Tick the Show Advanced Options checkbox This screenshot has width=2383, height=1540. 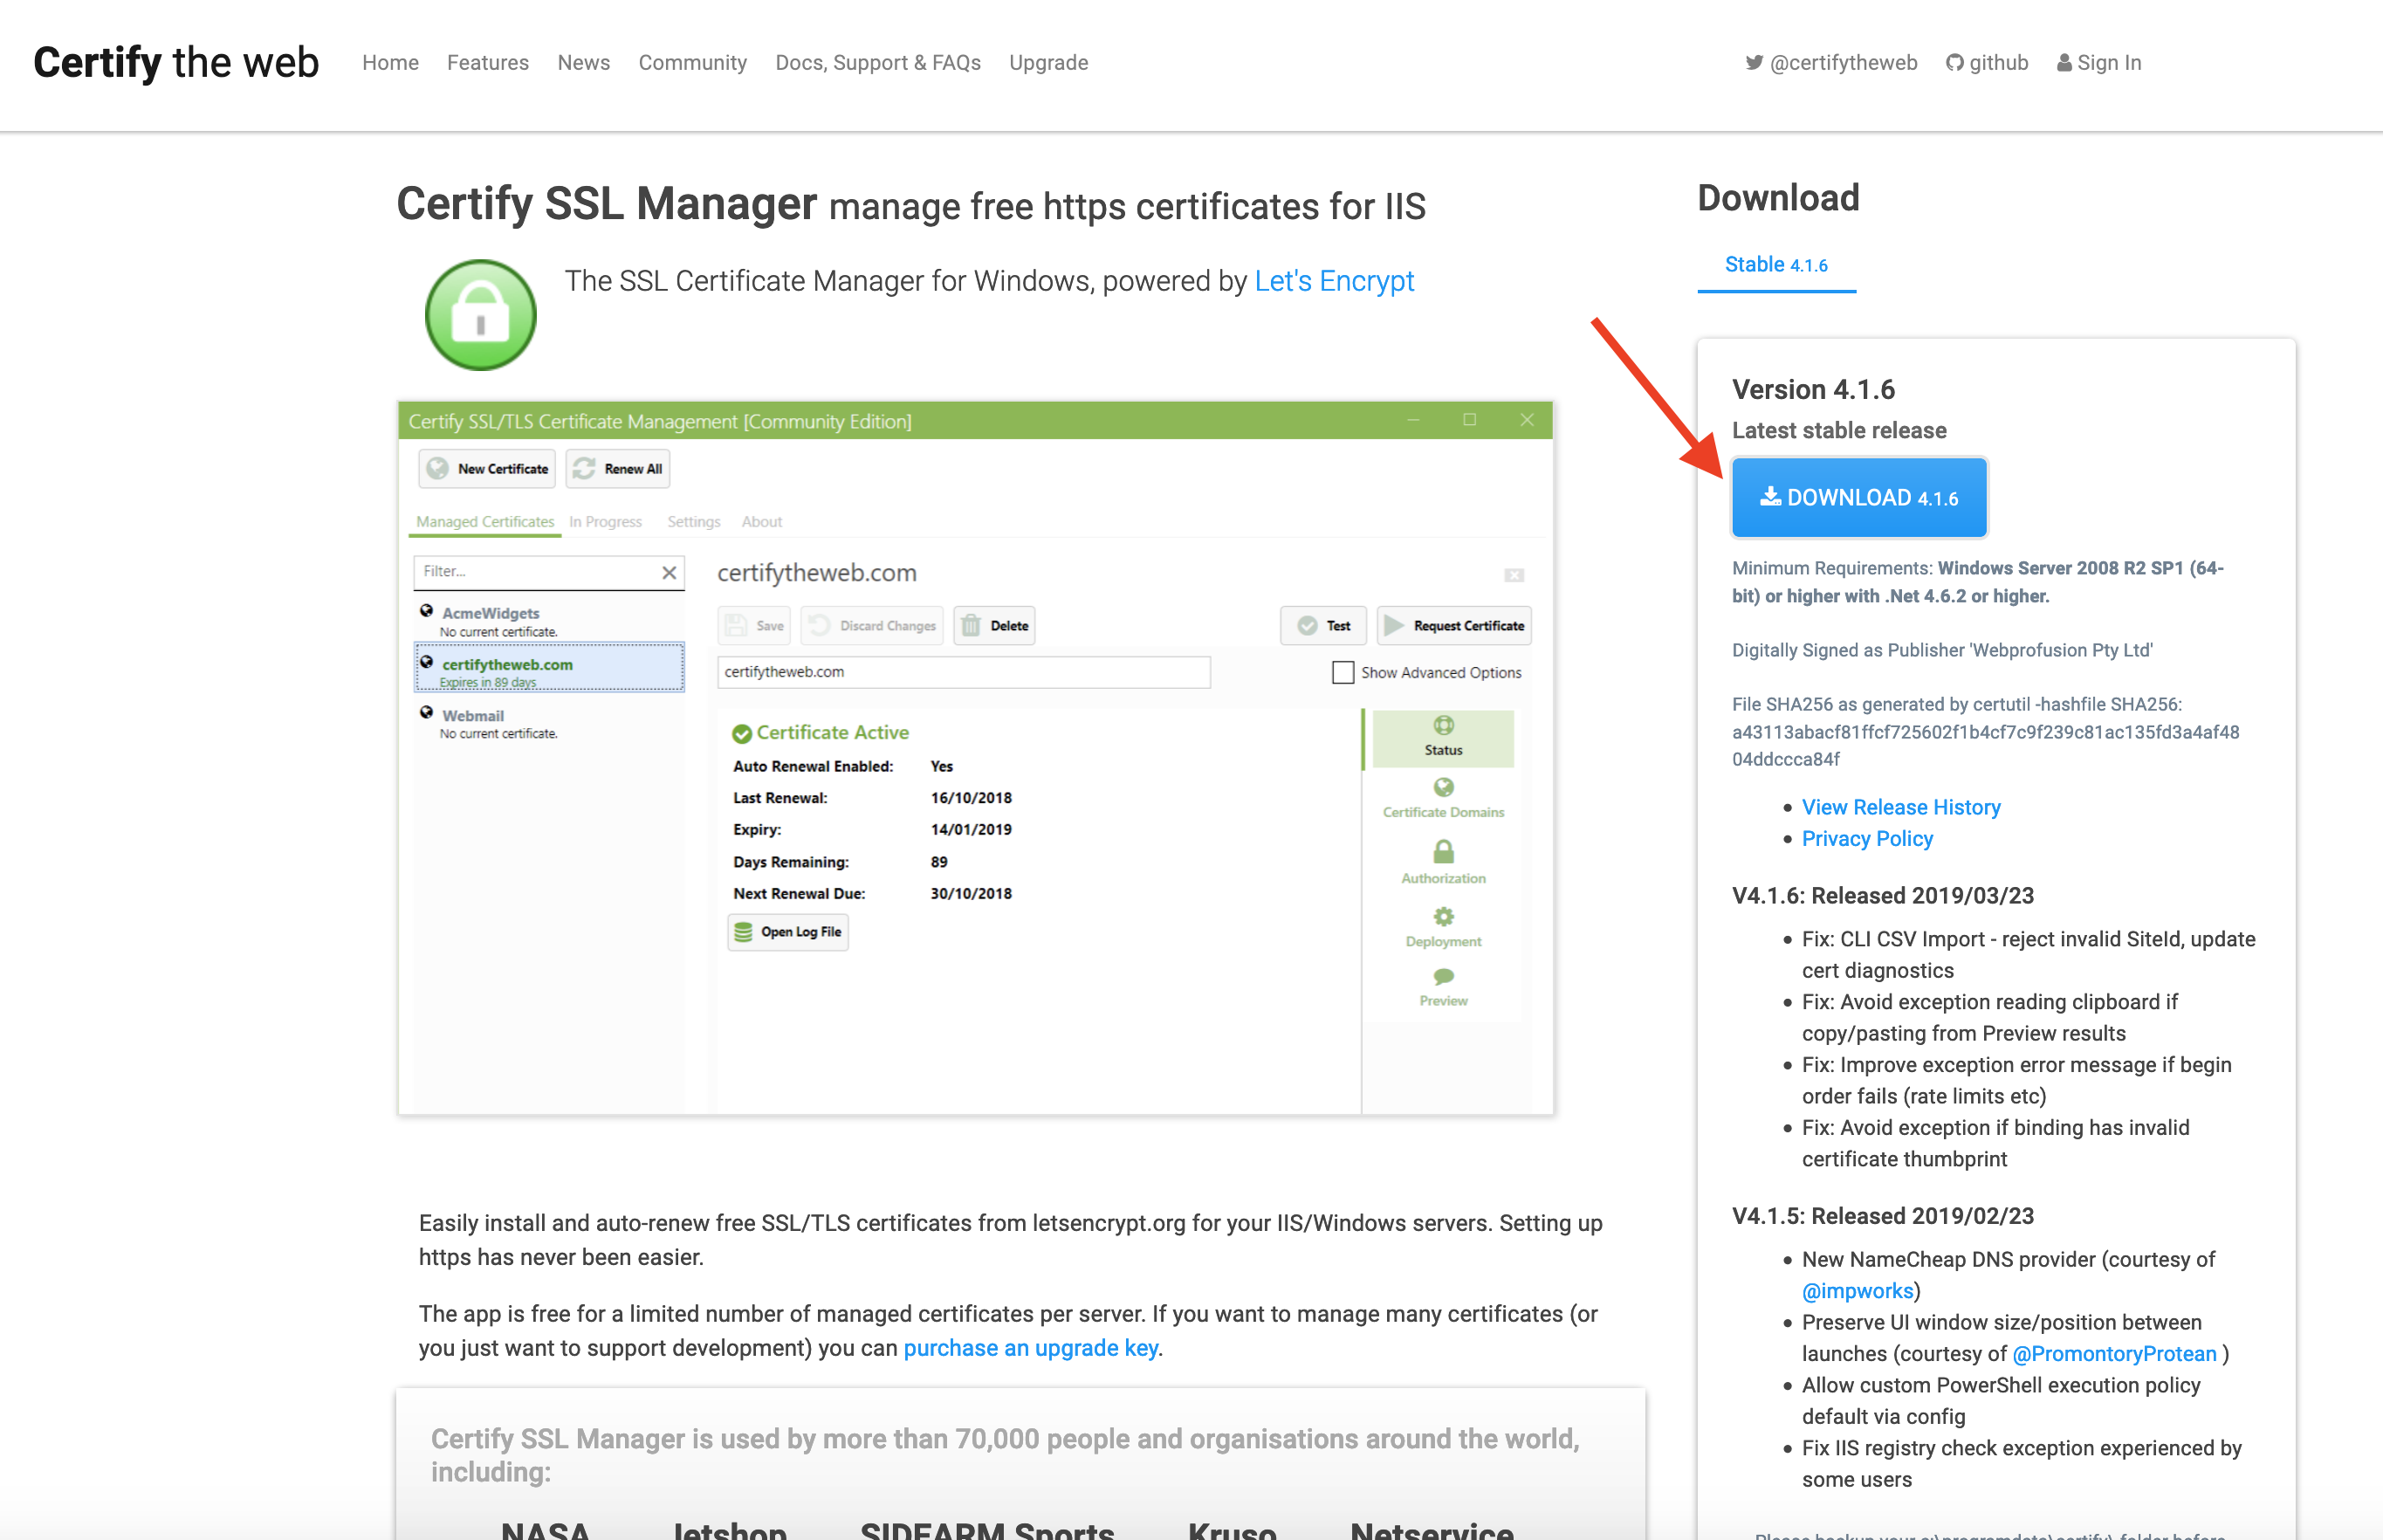coord(1343,672)
